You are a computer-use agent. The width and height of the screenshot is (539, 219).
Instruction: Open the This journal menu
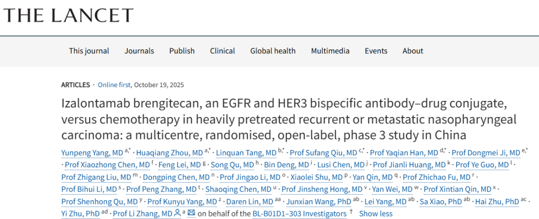(x=89, y=51)
